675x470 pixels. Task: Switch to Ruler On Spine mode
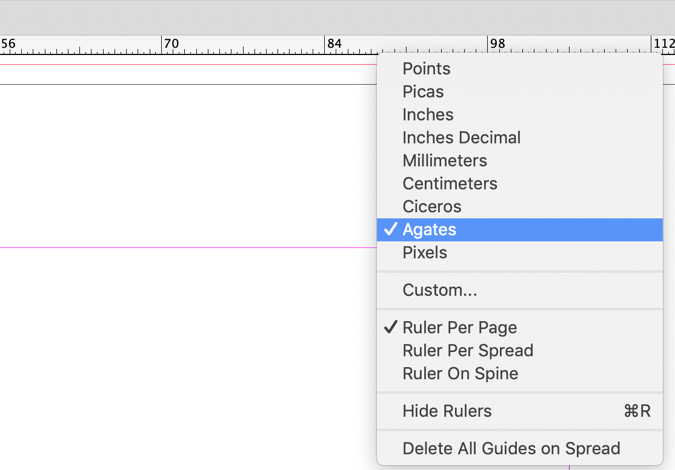pos(460,373)
